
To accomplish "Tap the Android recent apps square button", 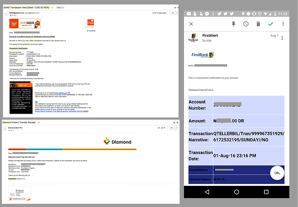I will coord(266,192).
